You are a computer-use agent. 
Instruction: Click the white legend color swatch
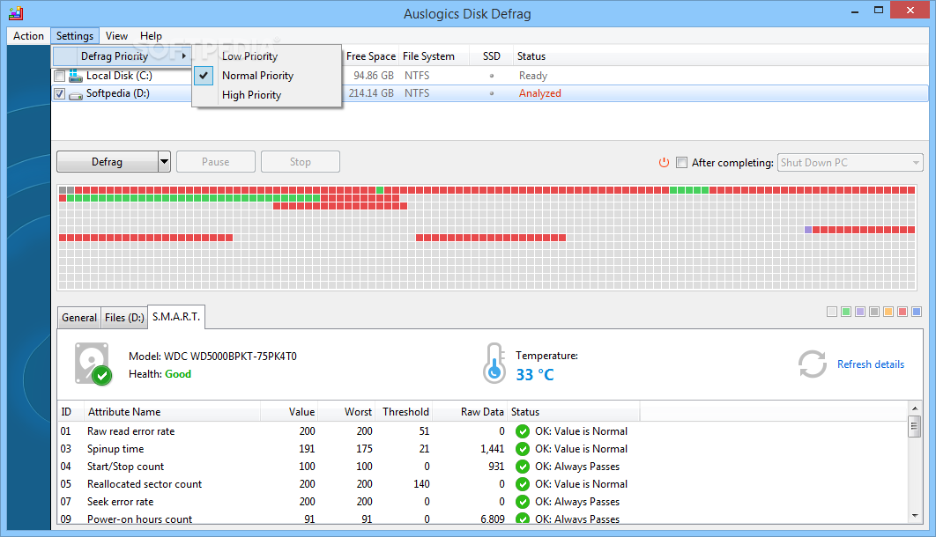(831, 312)
